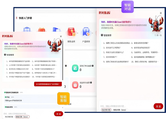Click 发送 button in the right panel

(158, 106)
